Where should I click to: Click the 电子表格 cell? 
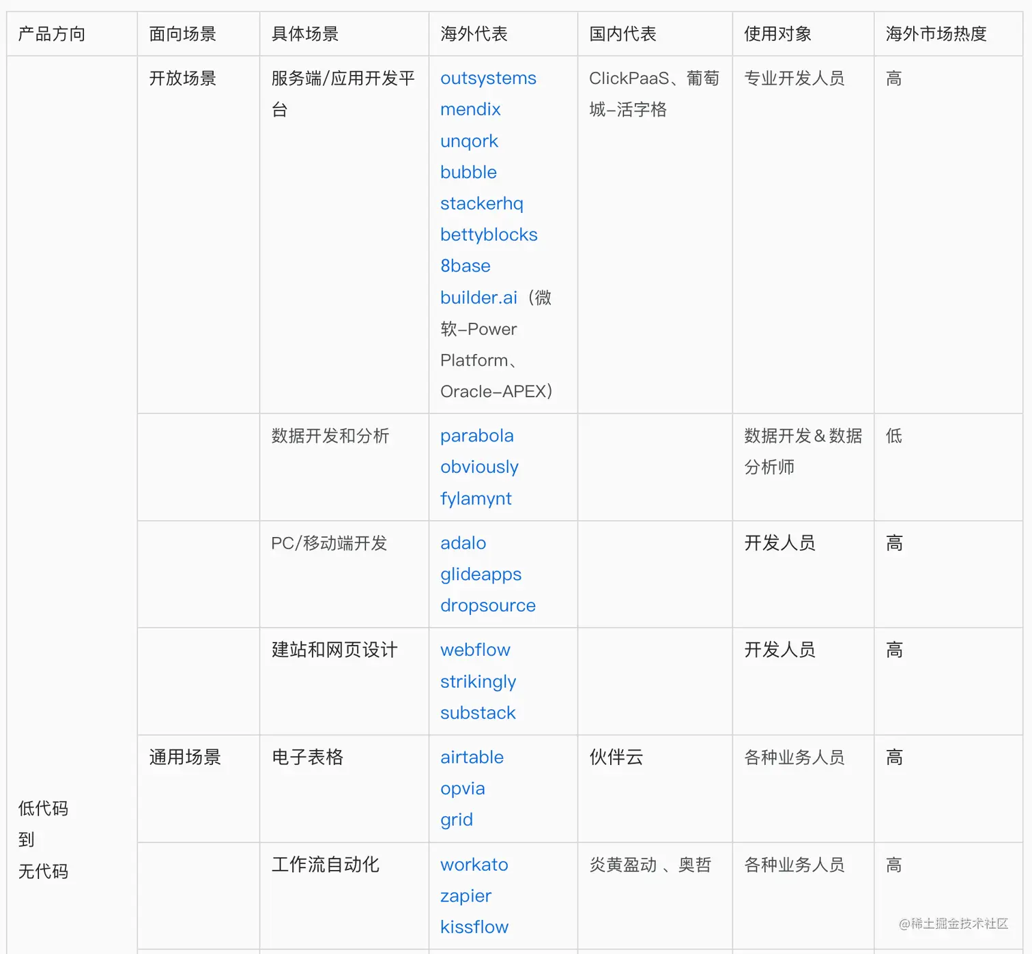tap(345, 789)
